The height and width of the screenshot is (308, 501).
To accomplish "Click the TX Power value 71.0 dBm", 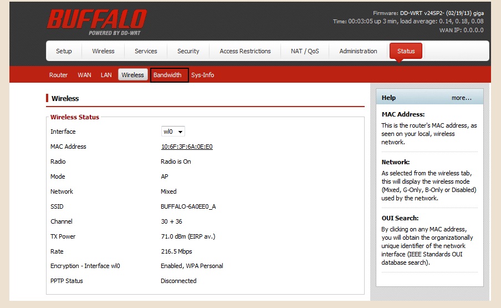I will (188, 236).
